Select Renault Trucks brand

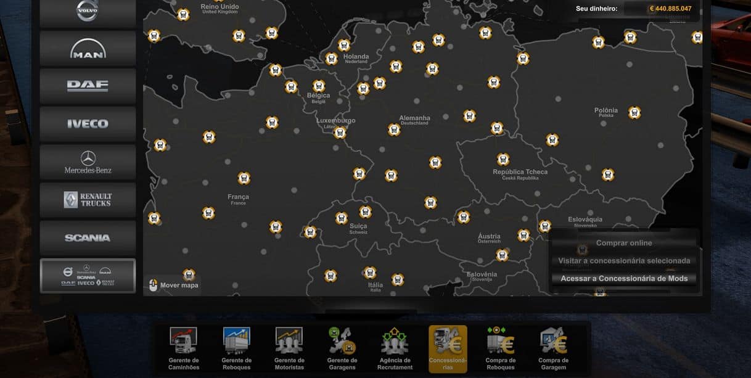pos(88,200)
